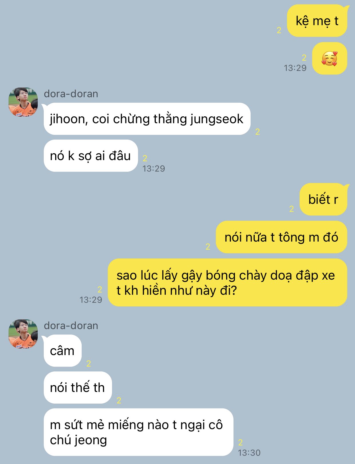Tap dora-doran's avatar beside the jihoon message

point(23,102)
